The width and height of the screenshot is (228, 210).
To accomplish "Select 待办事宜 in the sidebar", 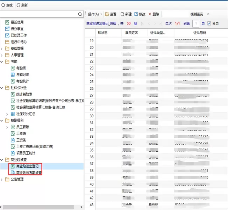I will [x=18, y=29].
